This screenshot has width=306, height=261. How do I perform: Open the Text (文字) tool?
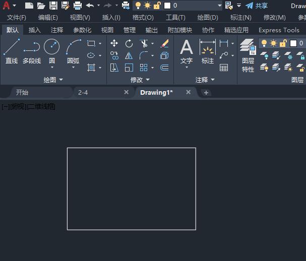pyautogui.click(x=187, y=51)
